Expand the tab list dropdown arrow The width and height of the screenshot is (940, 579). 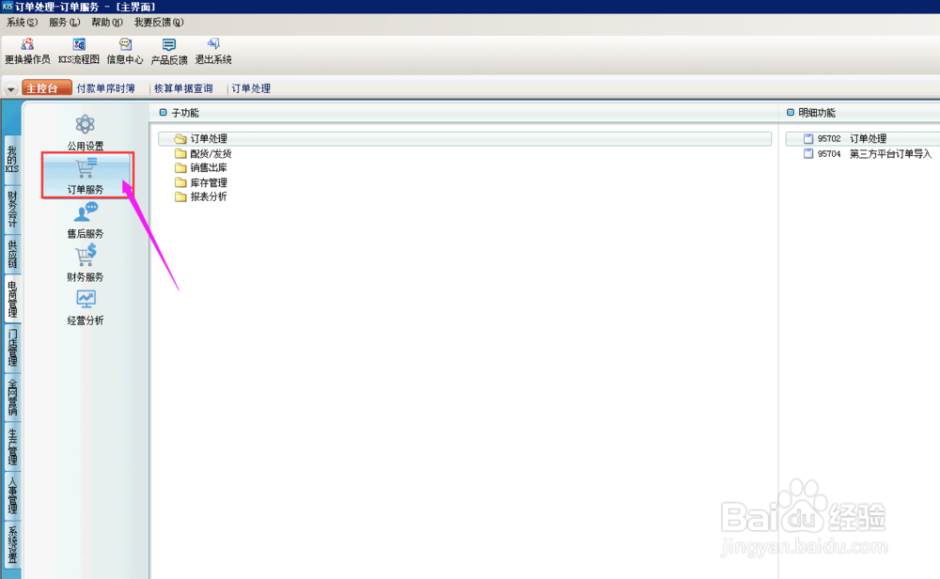coord(10,88)
